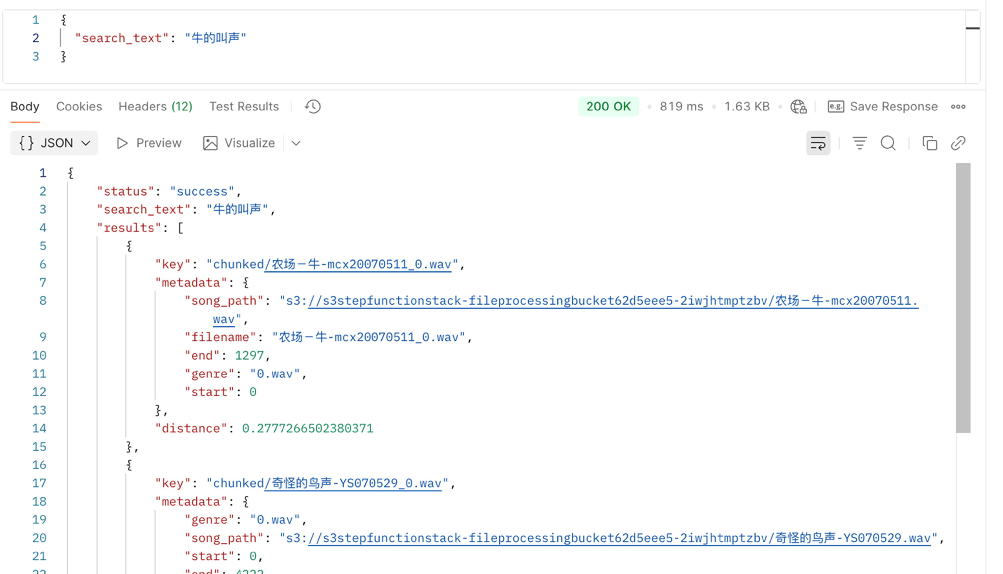This screenshot has width=1003, height=574.
Task: Copy response body with copy icon
Action: 929,143
